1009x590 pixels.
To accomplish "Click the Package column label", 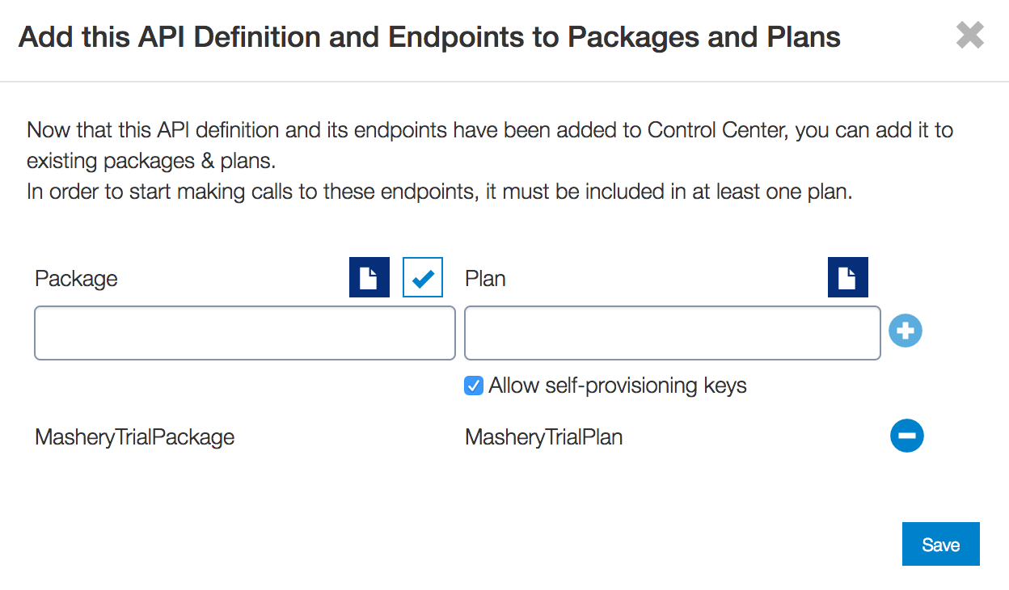I will pos(76,279).
